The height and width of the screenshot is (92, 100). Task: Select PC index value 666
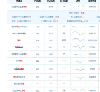(37, 7)
